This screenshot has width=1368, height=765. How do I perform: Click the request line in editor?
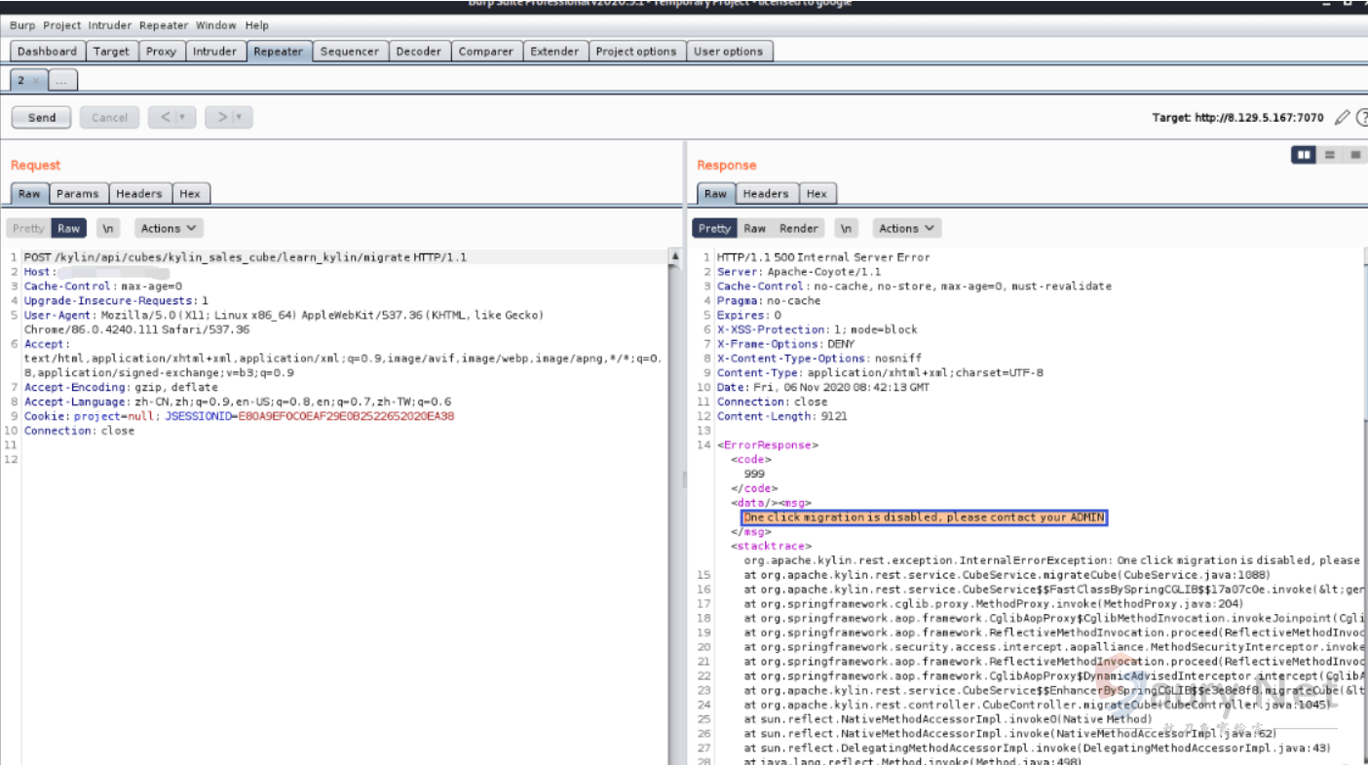point(244,257)
